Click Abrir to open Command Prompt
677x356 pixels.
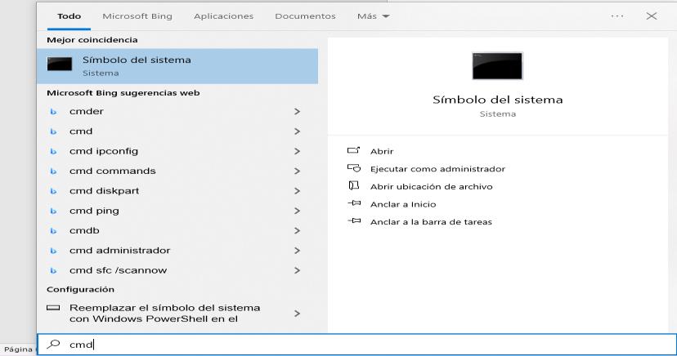[382, 151]
